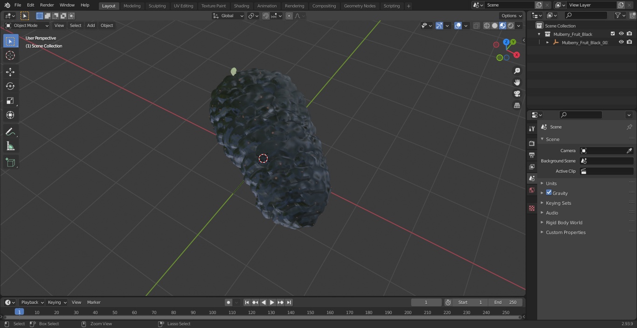This screenshot has height=328, width=637.
Task: Toggle Mulberry_Fruit_Black collection exclude checkbox
Action: (613, 34)
